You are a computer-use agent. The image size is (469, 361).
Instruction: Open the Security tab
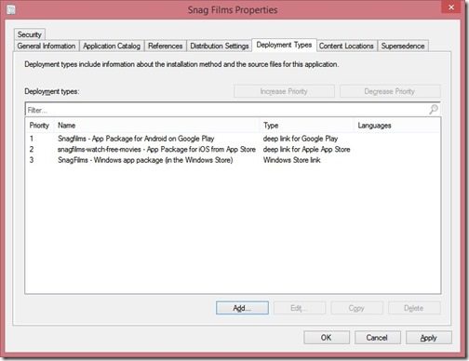[x=30, y=34]
